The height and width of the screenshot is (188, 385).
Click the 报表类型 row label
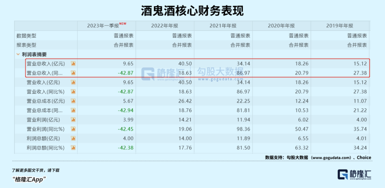[x=26, y=45]
